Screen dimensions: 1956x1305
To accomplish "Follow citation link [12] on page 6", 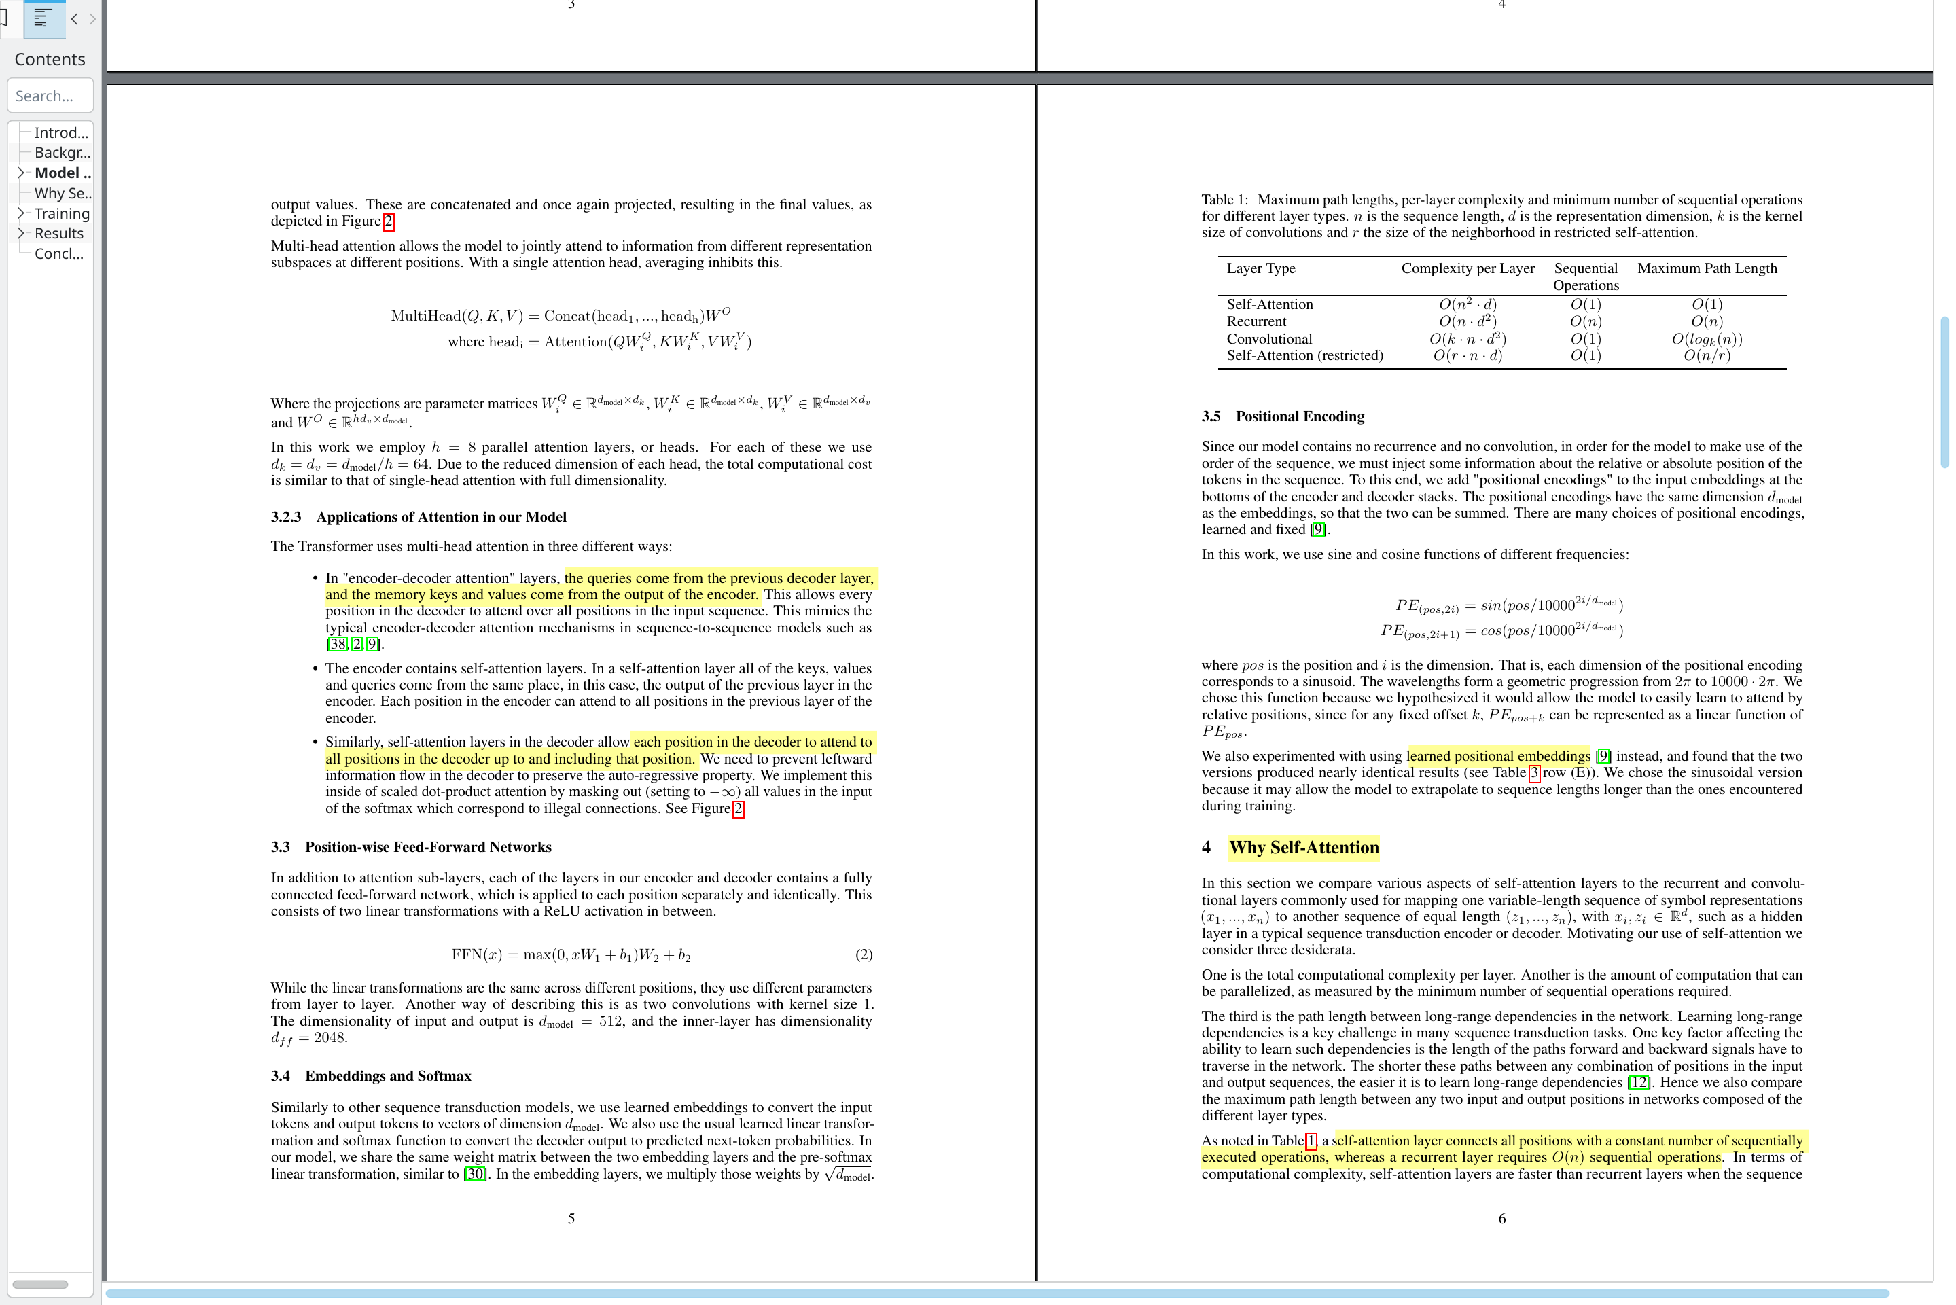I will pyautogui.click(x=1638, y=1082).
